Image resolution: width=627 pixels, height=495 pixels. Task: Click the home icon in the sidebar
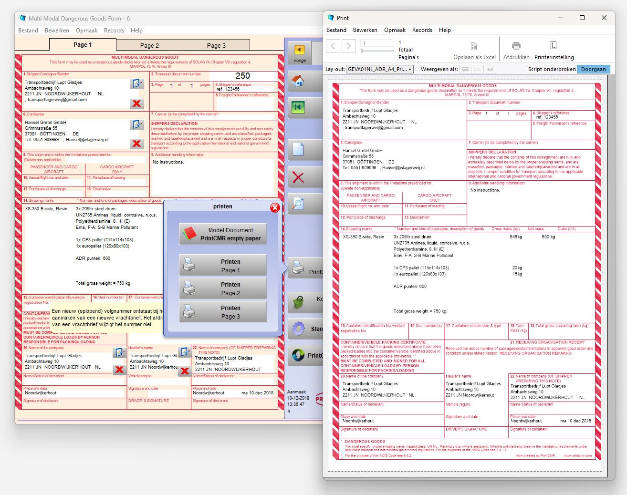(298, 81)
